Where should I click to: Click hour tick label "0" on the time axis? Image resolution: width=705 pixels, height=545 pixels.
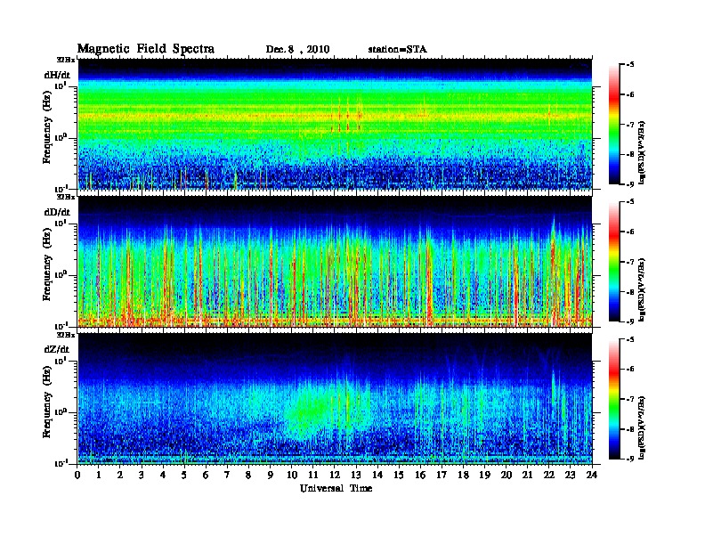(77, 476)
